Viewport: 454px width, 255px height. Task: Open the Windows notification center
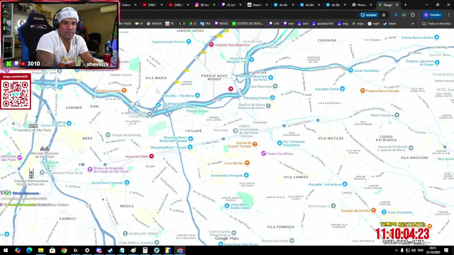click(x=446, y=250)
